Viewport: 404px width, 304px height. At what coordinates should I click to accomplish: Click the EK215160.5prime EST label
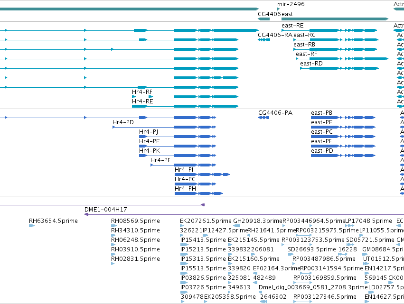(x=254, y=259)
